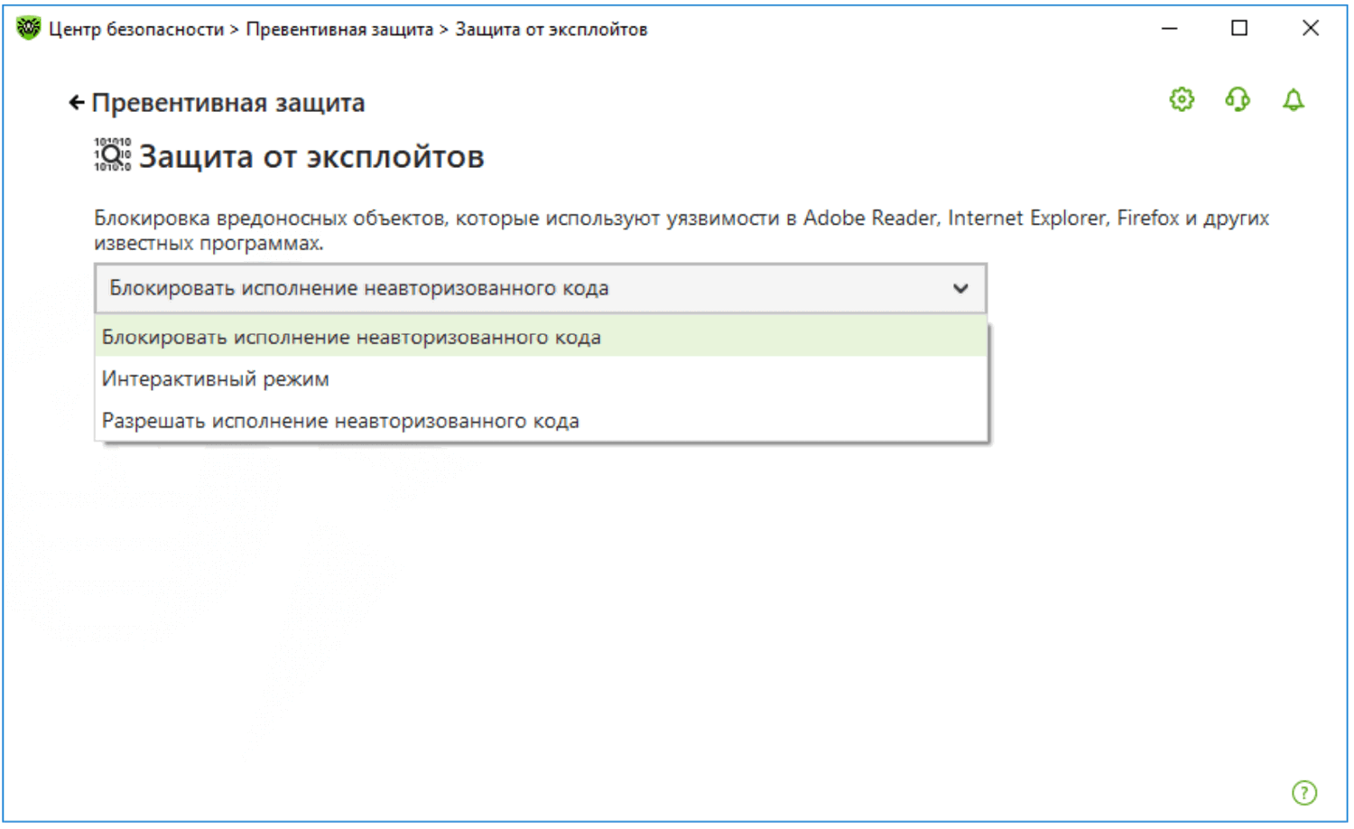Pick "Разрешать исполнение неавторизованного кода" option

tap(340, 422)
